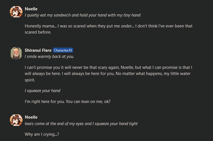Click the italic text 'I squeeze your hand'

pyautogui.click(x=42, y=91)
